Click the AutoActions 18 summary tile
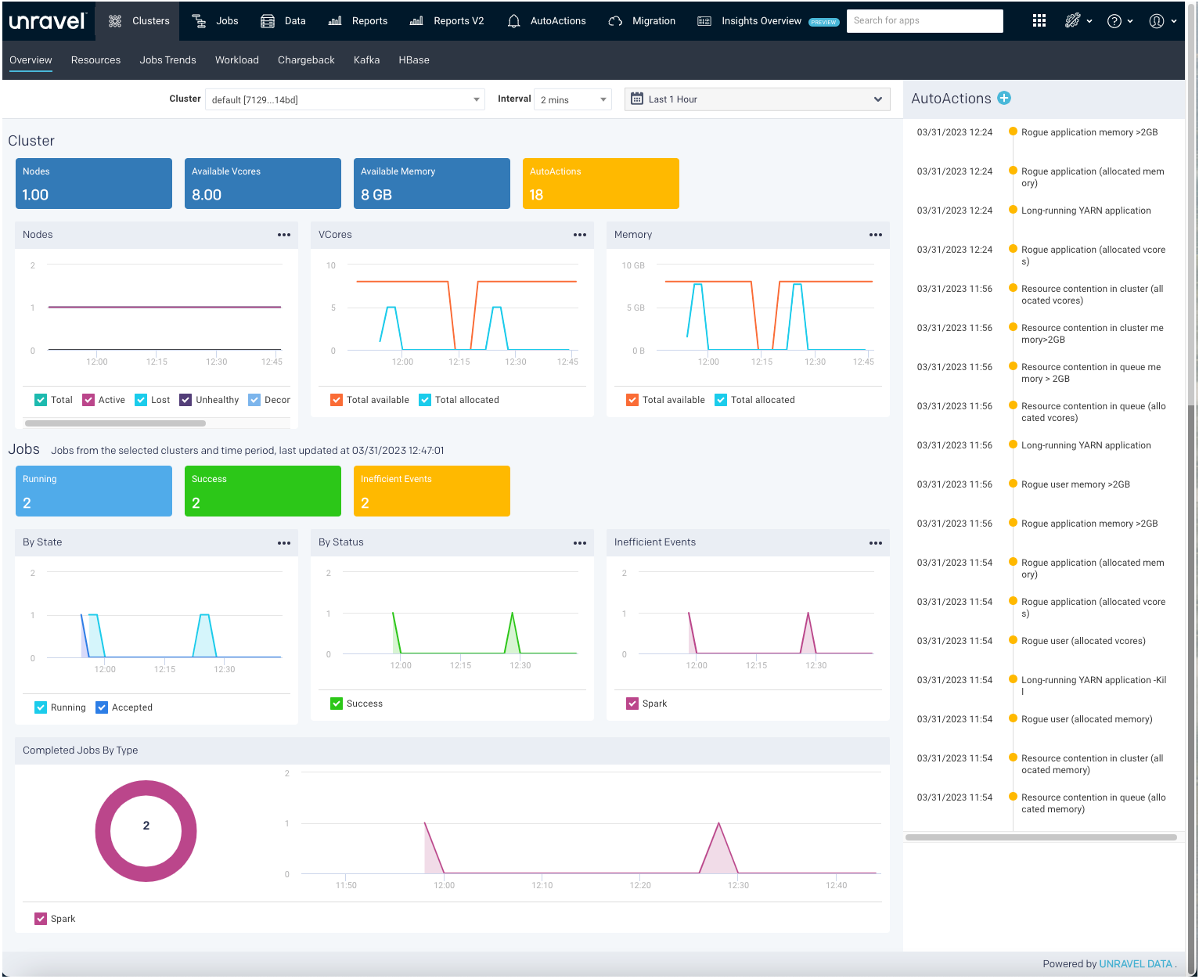The height and width of the screenshot is (979, 1199). click(x=601, y=184)
